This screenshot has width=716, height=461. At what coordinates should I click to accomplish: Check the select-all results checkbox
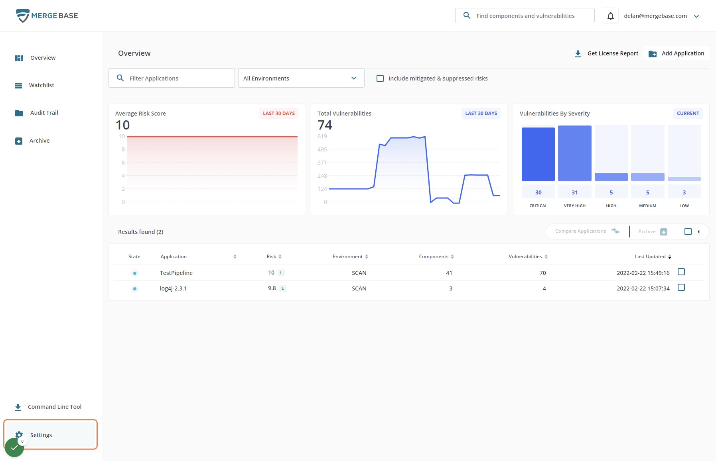[688, 231]
